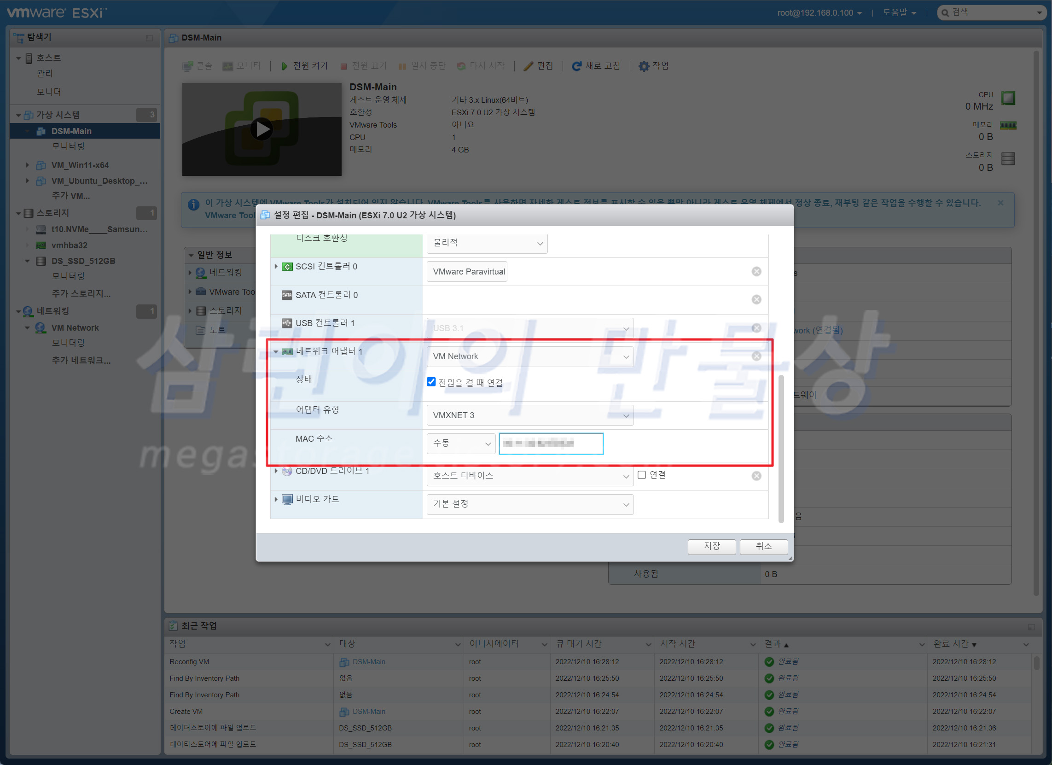Screen dimensions: 1052x765
Task: Click the edit (편집) pencil icon
Action: coord(528,66)
